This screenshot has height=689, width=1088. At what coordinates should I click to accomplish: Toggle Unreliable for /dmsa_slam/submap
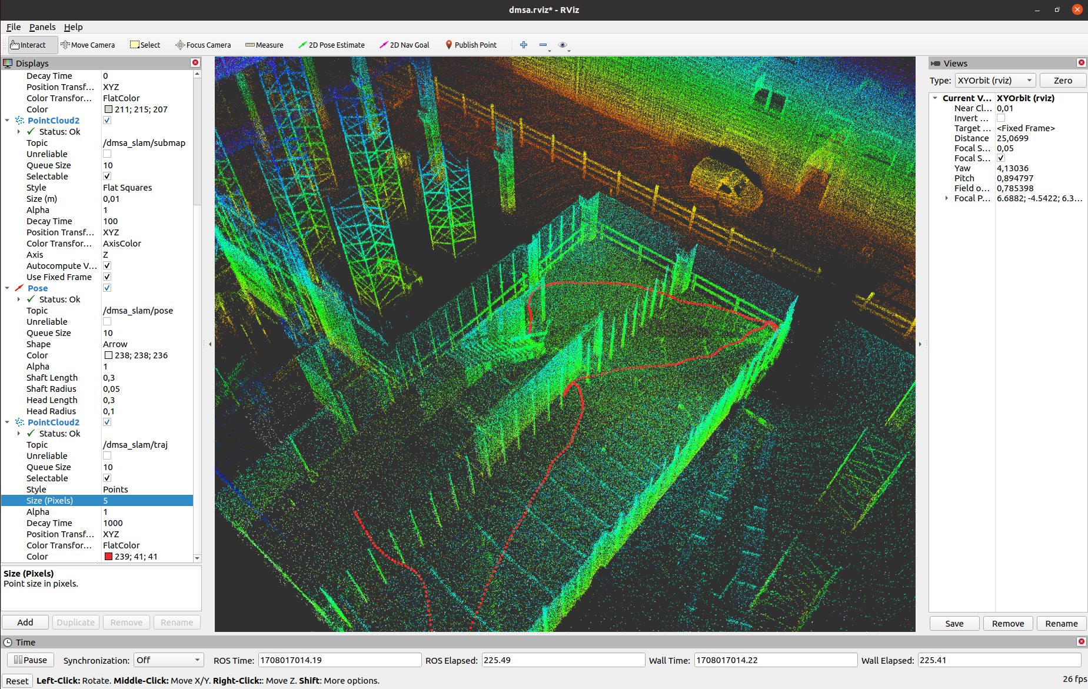[107, 154]
